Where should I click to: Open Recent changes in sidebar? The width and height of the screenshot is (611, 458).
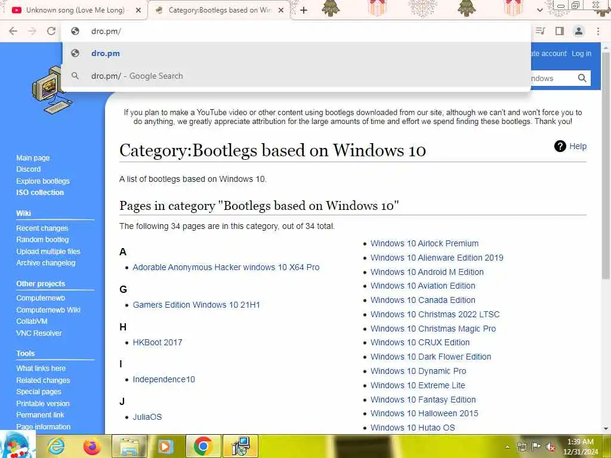tap(42, 228)
